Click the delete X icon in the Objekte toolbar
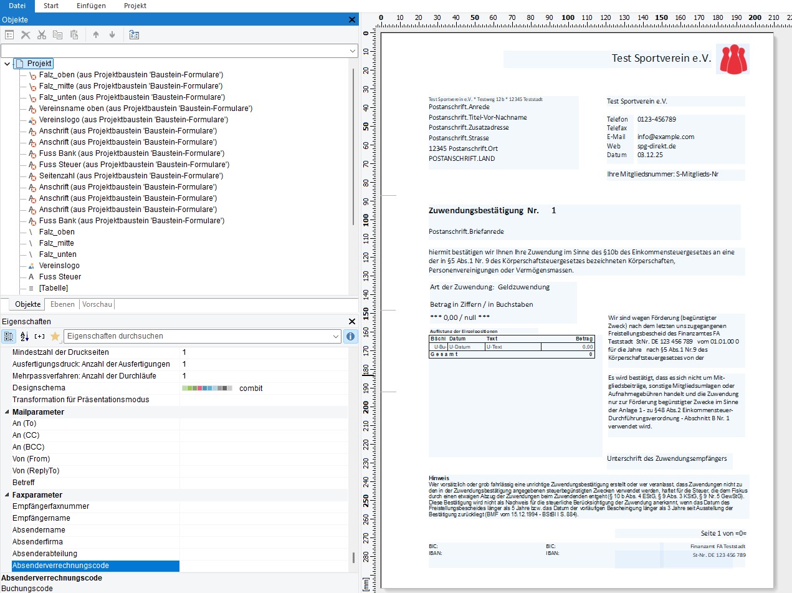This screenshot has height=593, width=792. click(x=26, y=35)
